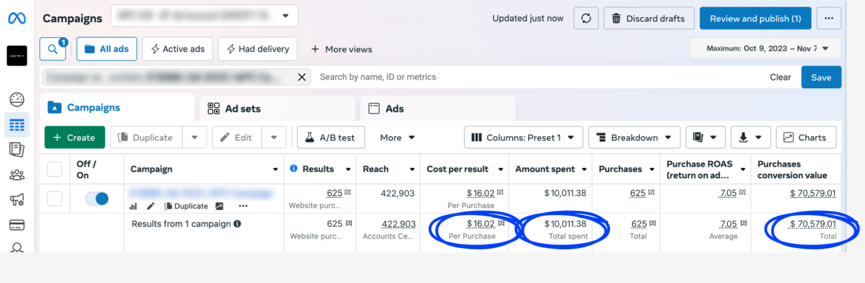Click the Audiences people icon in sidebar

[17, 175]
